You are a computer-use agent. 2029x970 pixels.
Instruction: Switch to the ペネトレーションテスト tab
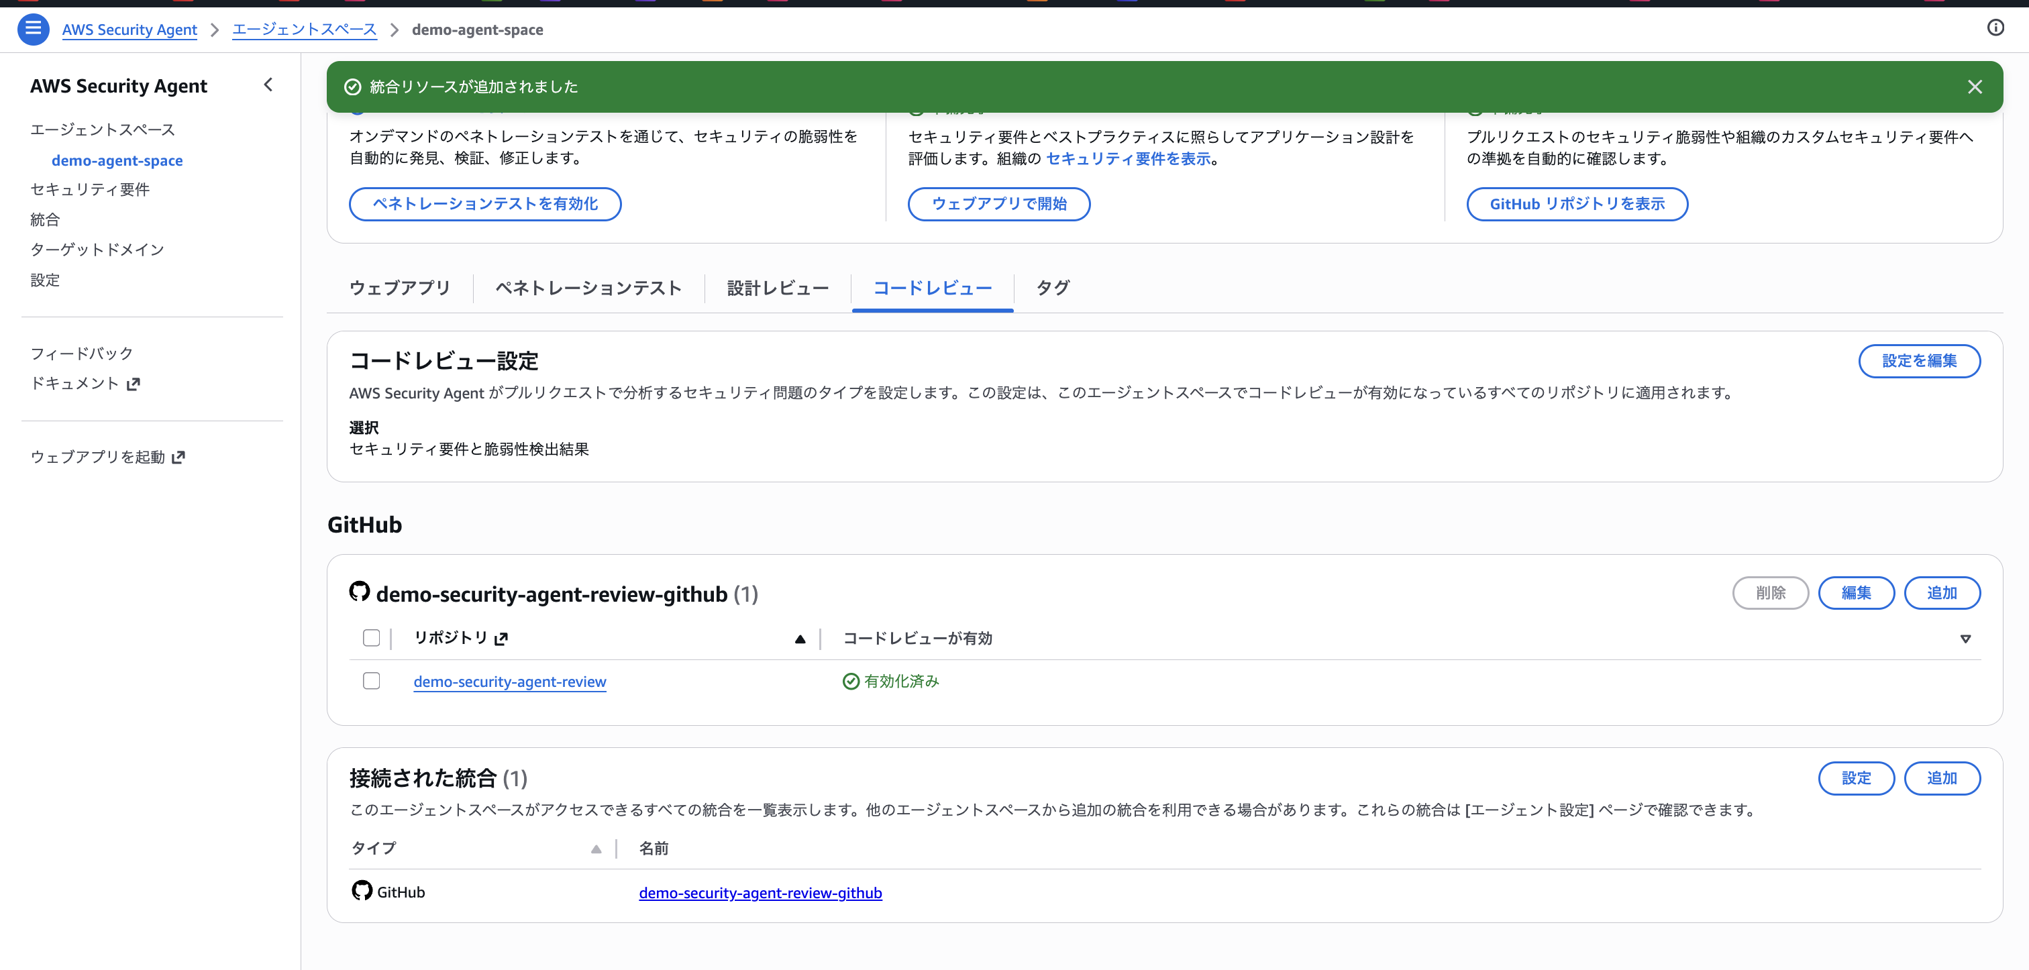coord(588,287)
